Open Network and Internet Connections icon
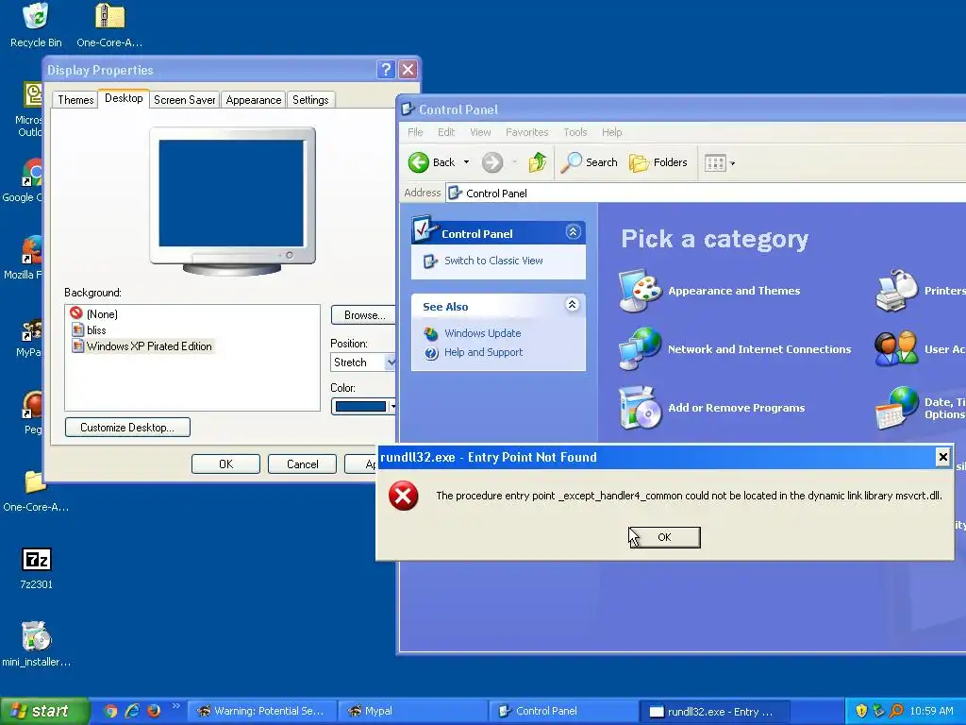 click(641, 349)
